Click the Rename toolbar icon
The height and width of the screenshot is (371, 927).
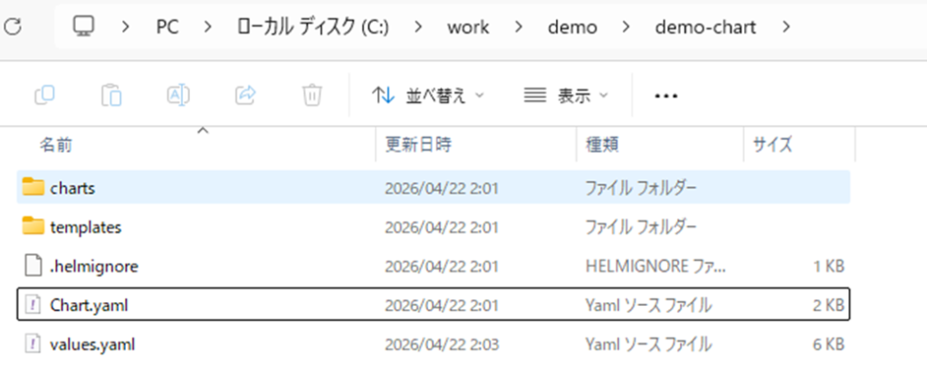coord(178,95)
